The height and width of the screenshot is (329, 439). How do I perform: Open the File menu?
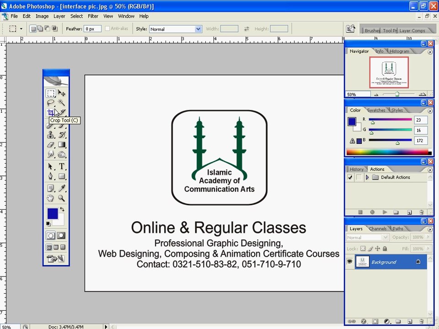coord(14,16)
